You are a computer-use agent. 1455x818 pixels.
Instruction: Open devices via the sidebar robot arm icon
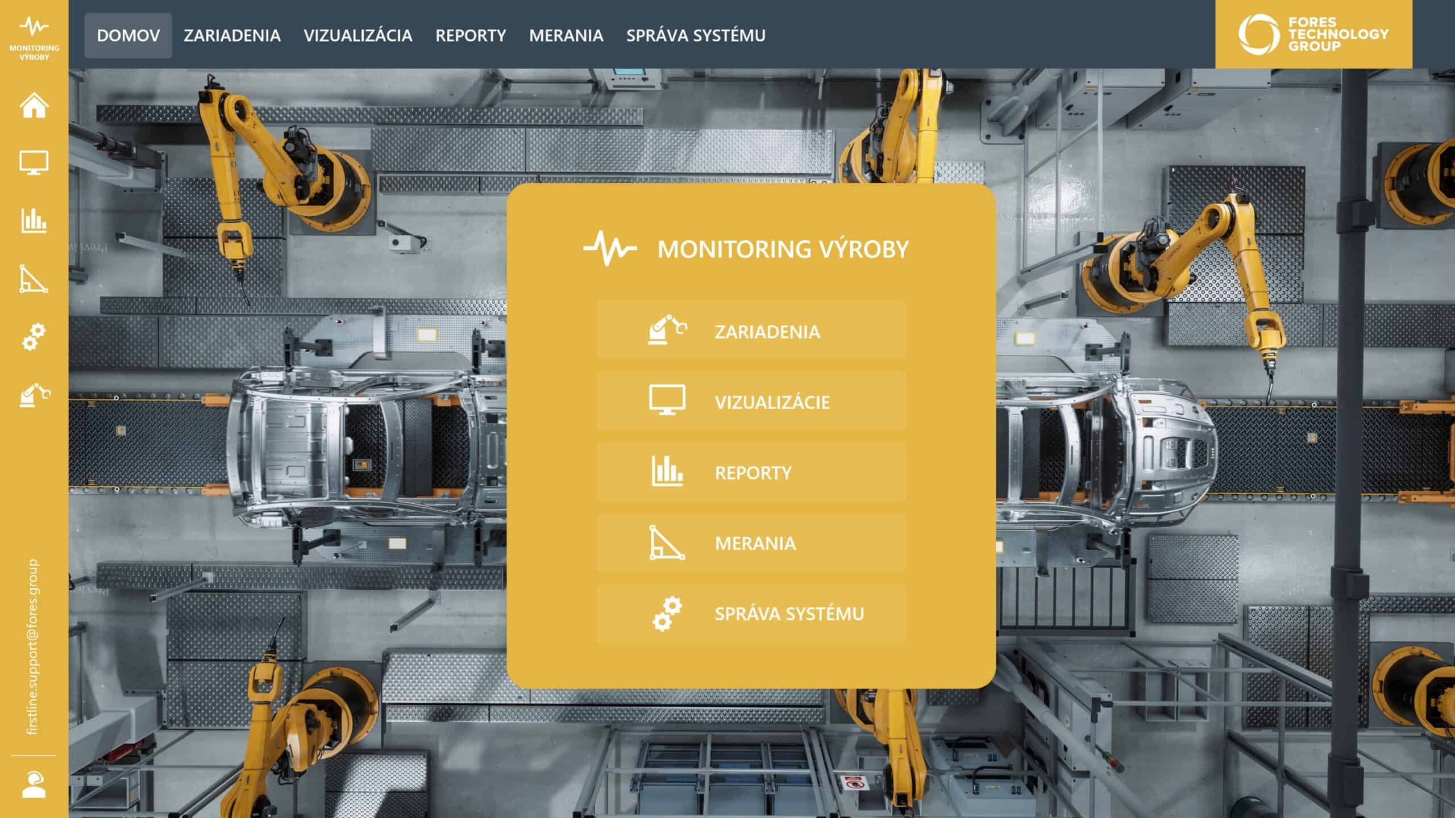35,395
